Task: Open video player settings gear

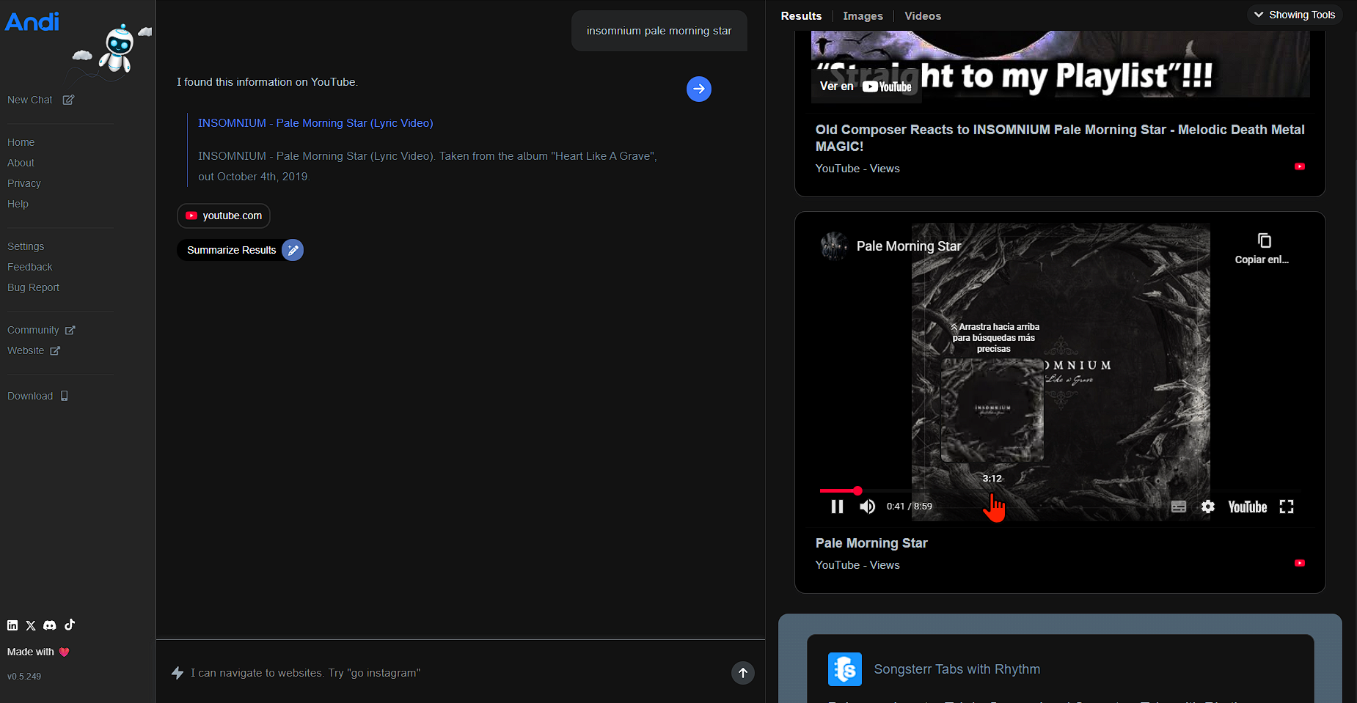Action: (1208, 507)
